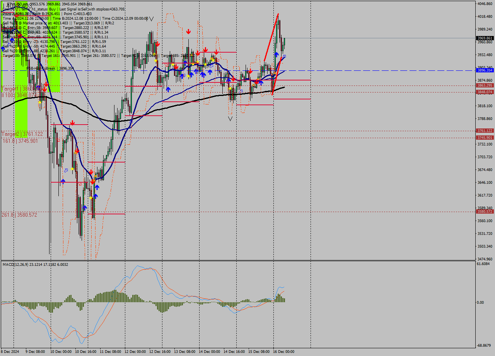Click red down arrow above Target2 level
495x356 pixels.
[72, 123]
